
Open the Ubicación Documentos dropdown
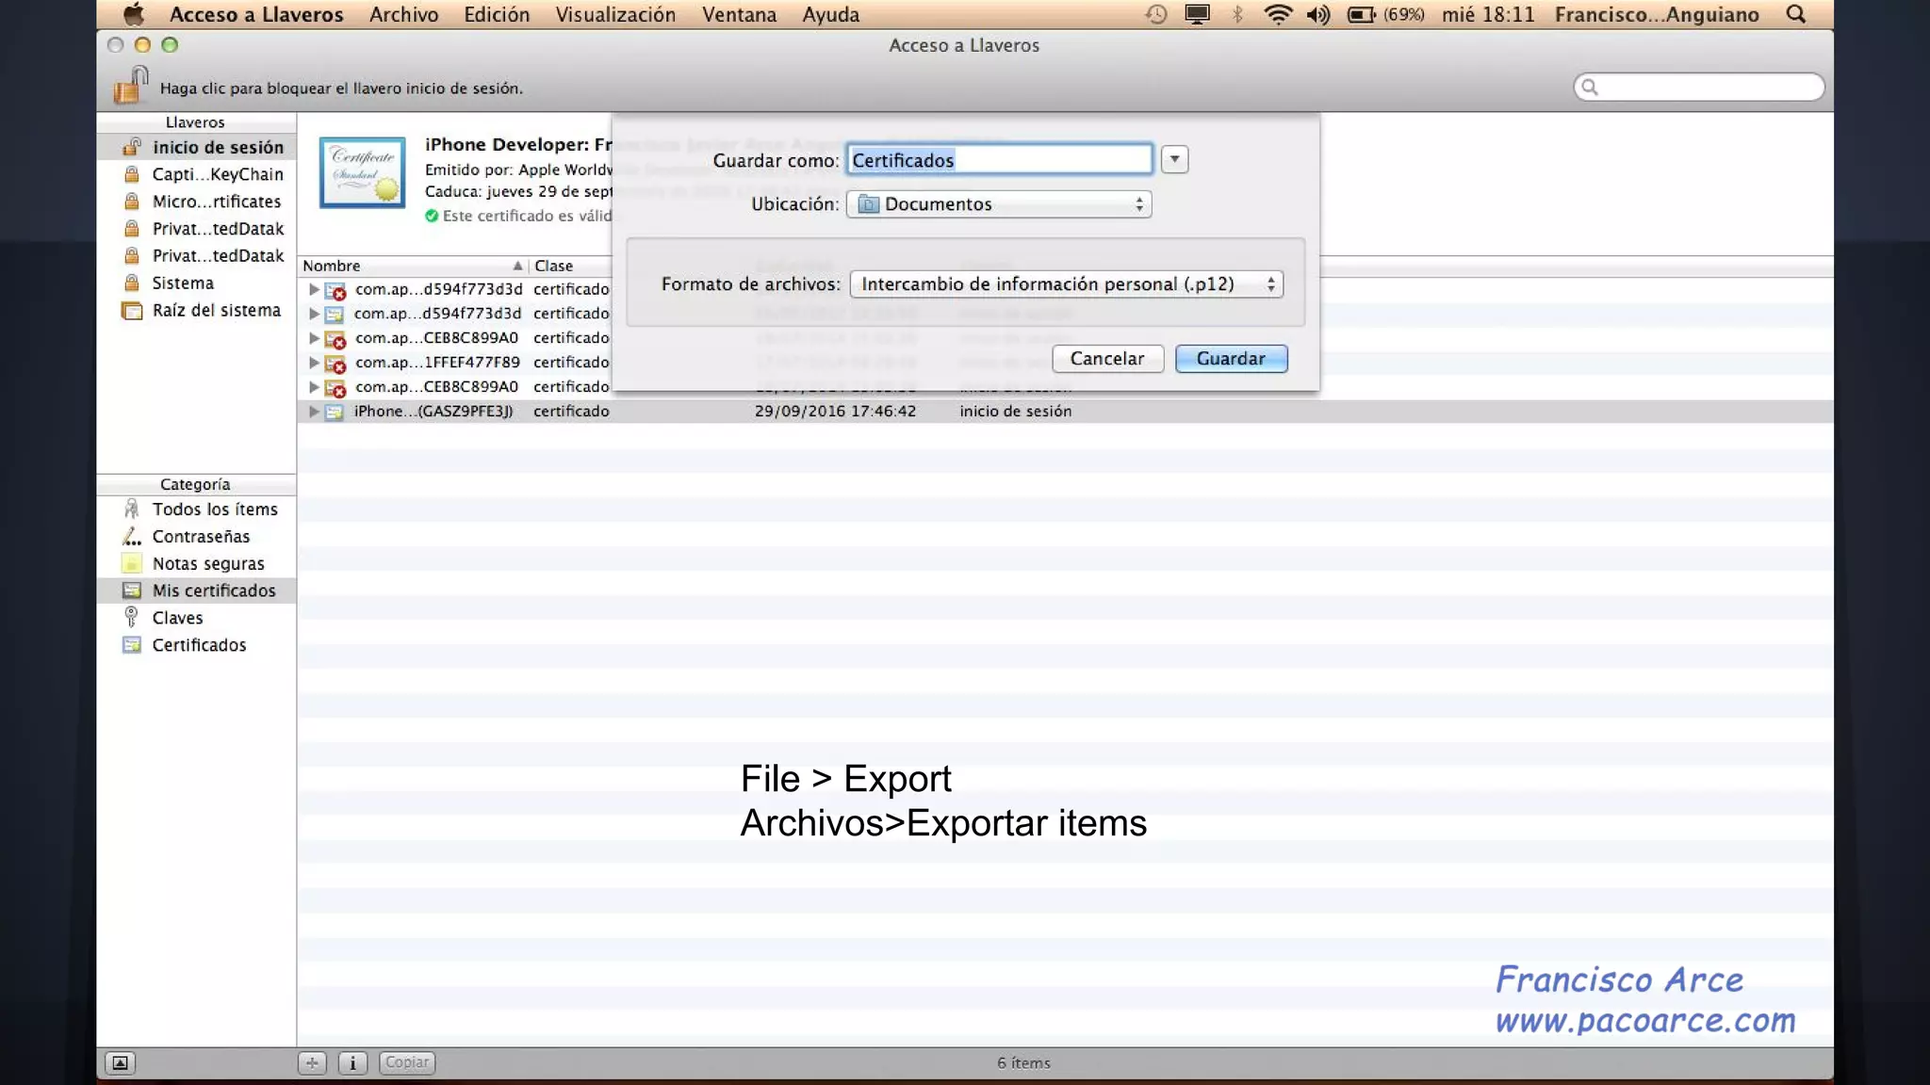[999, 204]
